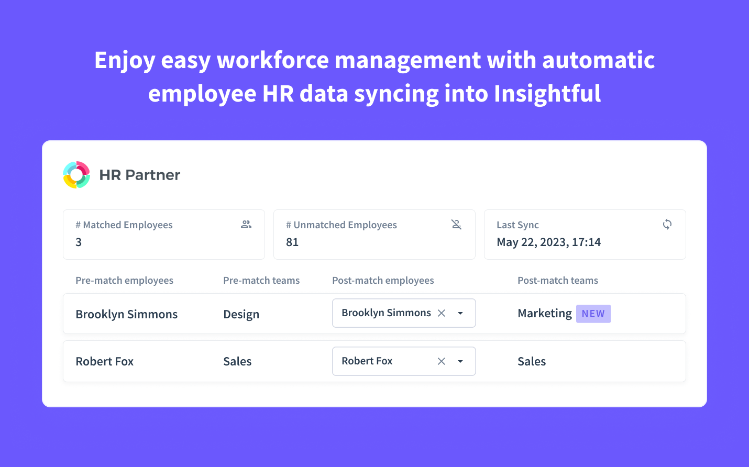The height and width of the screenshot is (467, 749).
Task: Open the Brooklyn Simmons dropdown arrow
Action: [460, 313]
